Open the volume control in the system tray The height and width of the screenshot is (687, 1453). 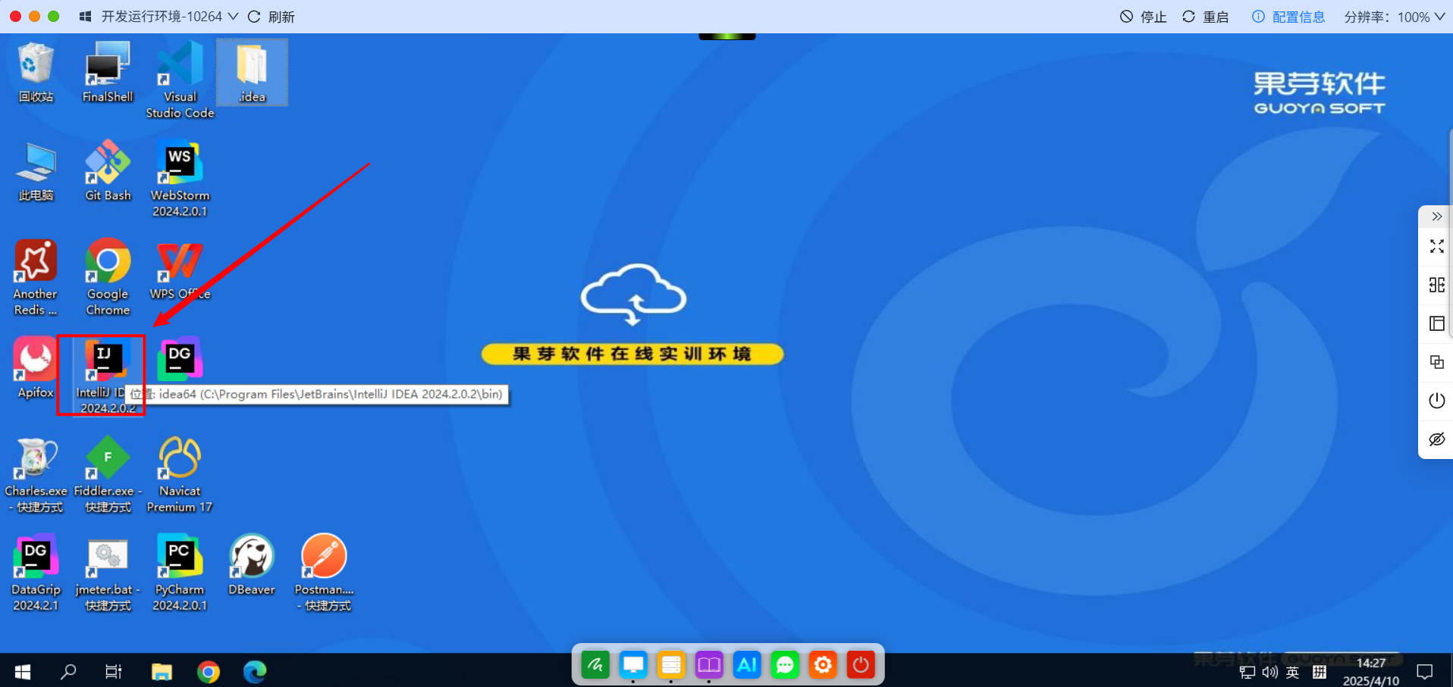pyautogui.click(x=1269, y=673)
